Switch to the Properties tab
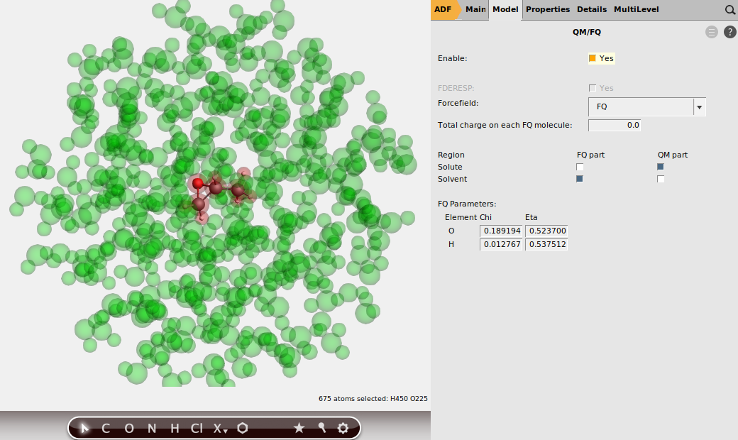The width and height of the screenshot is (738, 440). tap(548, 9)
